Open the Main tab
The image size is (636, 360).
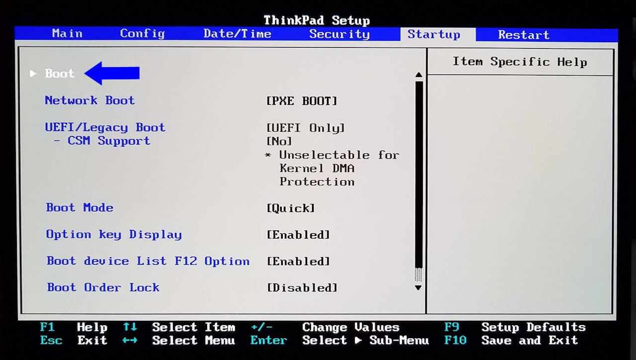point(67,34)
